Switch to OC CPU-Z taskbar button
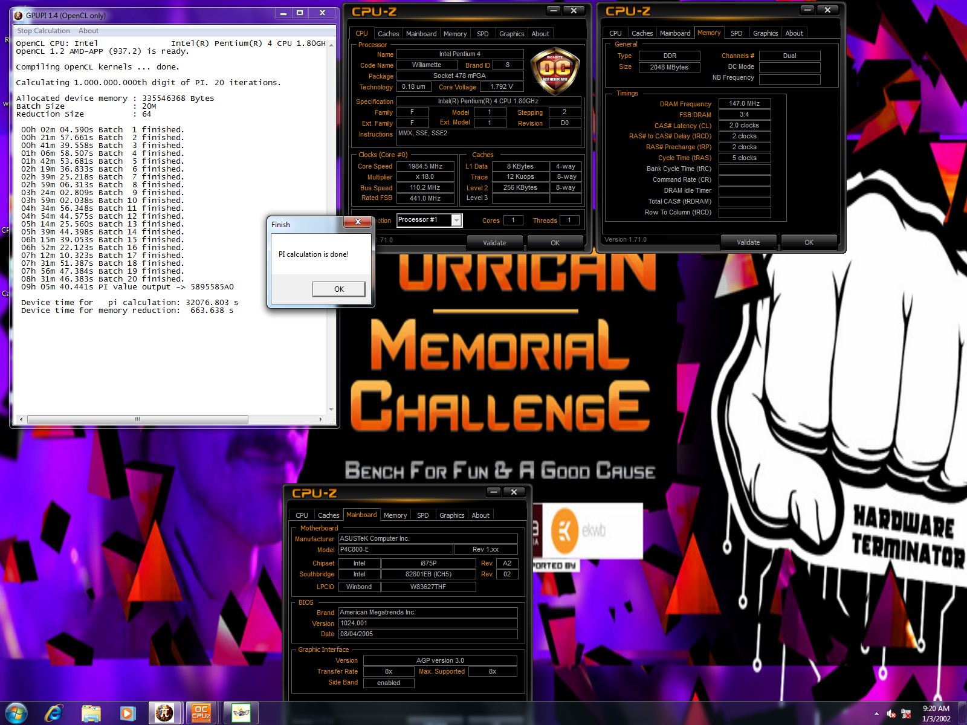The width and height of the screenshot is (967, 725). pyautogui.click(x=201, y=713)
